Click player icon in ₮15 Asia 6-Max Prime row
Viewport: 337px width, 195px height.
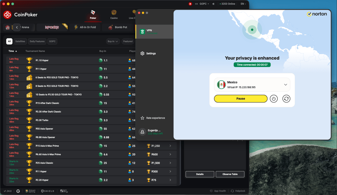pos(130,146)
